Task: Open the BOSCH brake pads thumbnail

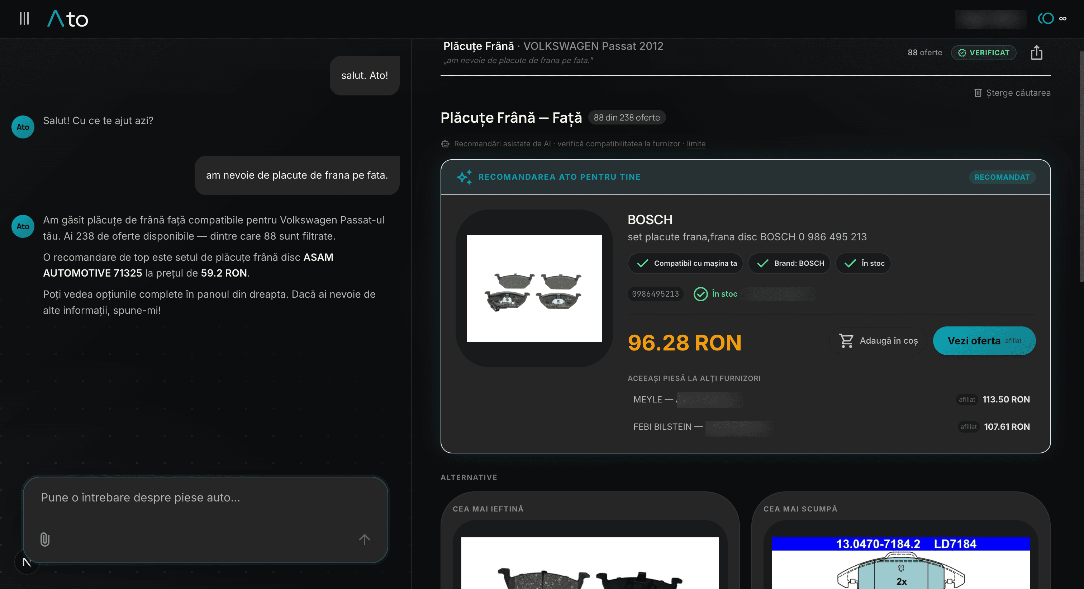Action: point(534,288)
